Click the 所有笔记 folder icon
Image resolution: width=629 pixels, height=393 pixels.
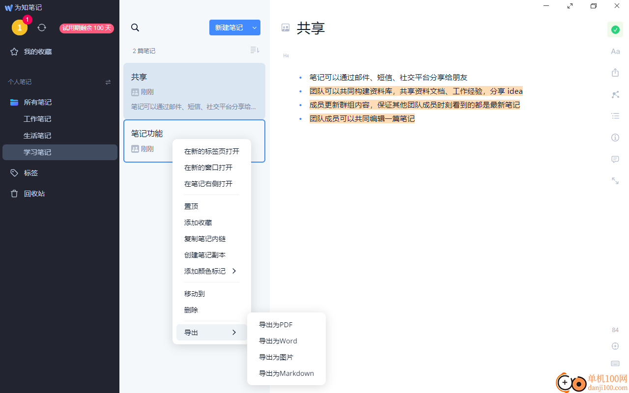(x=14, y=102)
